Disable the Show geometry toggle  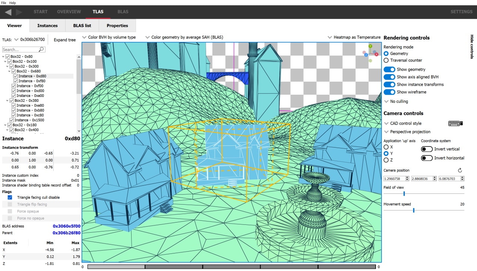coord(389,69)
